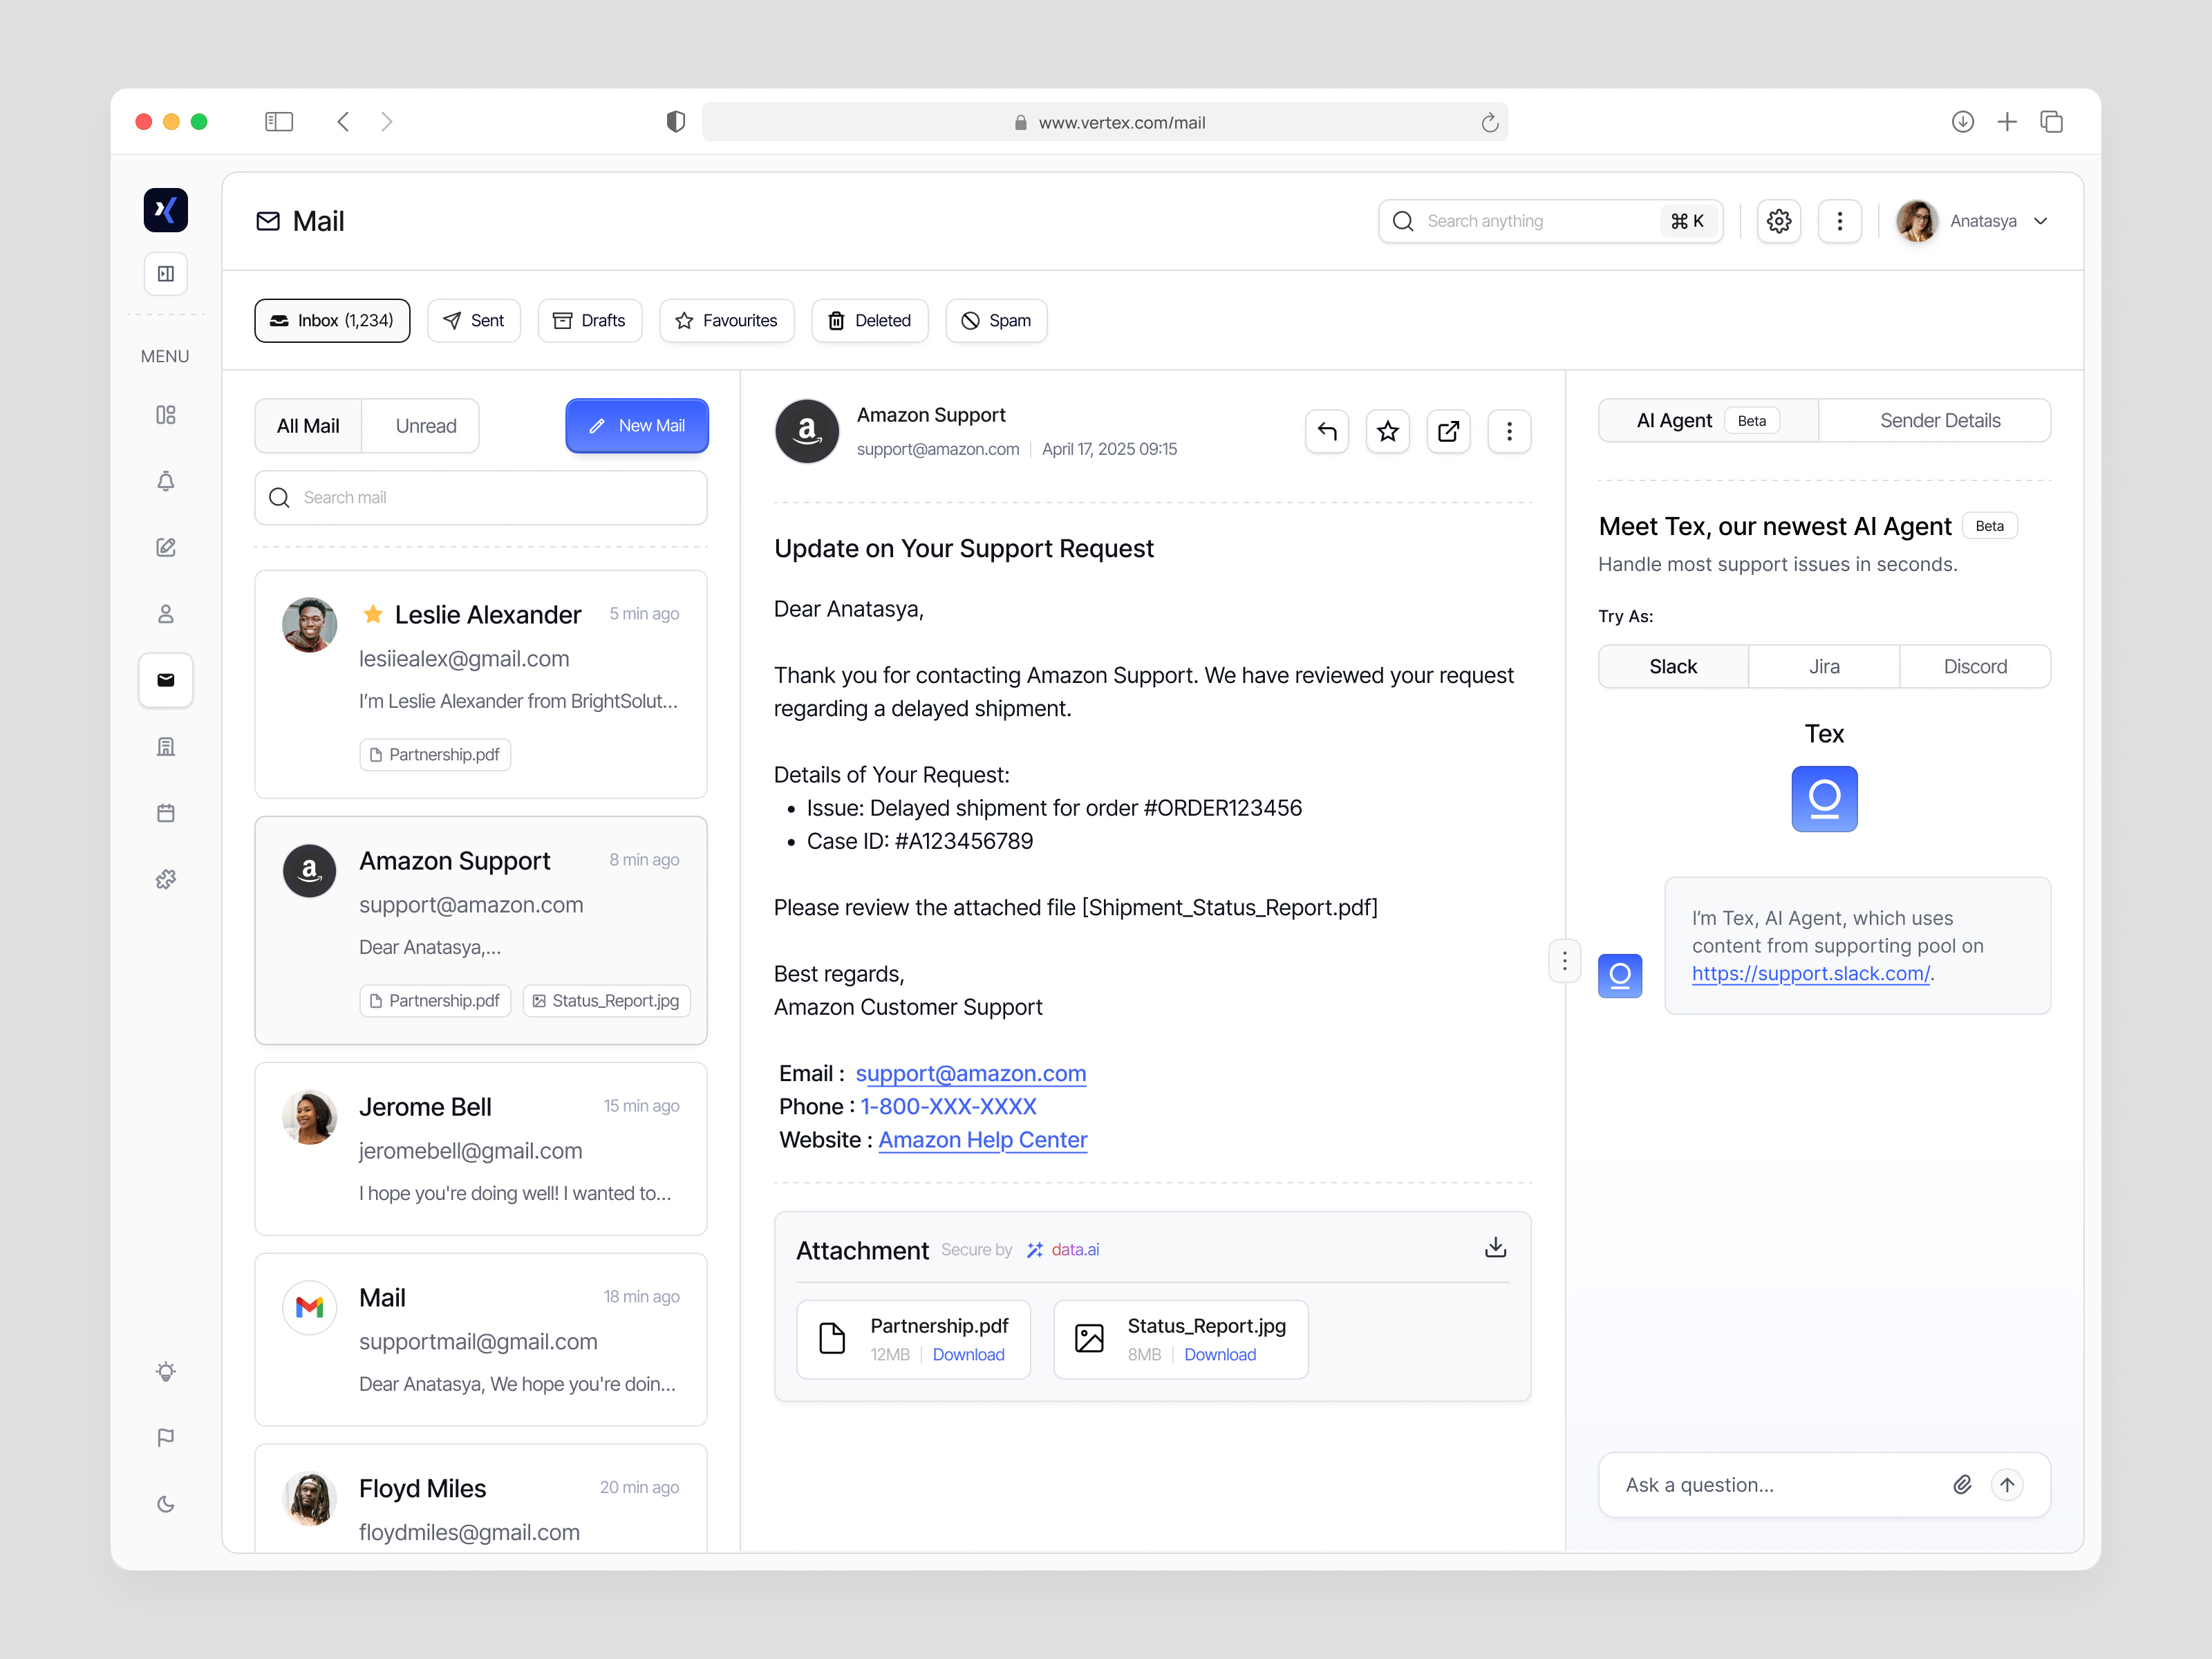Switch to Sender Details tab
This screenshot has height=1659, width=2212.
(x=1939, y=421)
